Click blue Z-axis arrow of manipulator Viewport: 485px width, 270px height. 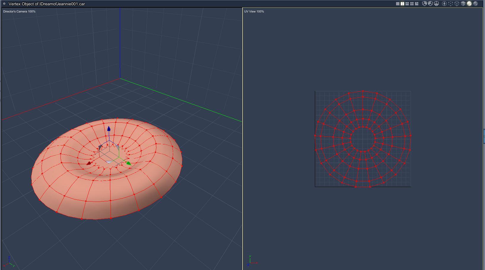(109, 129)
